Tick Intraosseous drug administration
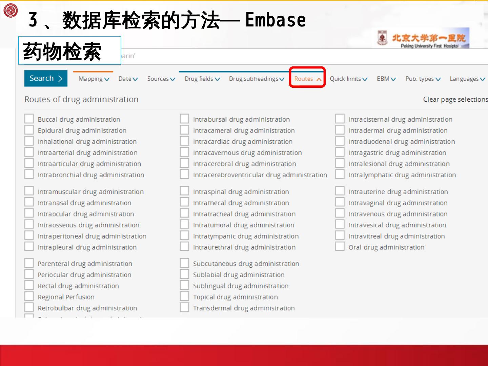This screenshot has width=488, height=366. [x=29, y=225]
